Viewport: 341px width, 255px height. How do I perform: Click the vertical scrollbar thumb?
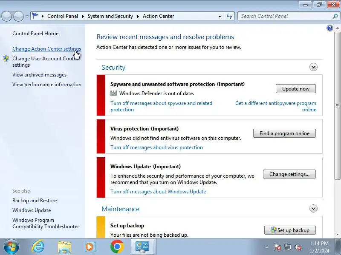[x=338, y=105]
